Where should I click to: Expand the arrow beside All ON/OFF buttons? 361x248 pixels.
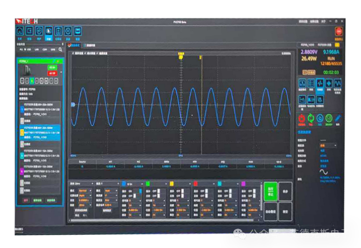pyautogui.click(x=61, y=72)
